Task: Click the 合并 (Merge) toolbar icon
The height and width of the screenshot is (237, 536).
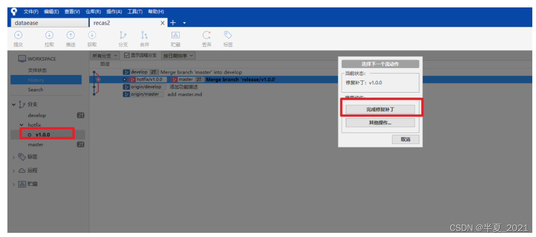Action: [x=144, y=35]
